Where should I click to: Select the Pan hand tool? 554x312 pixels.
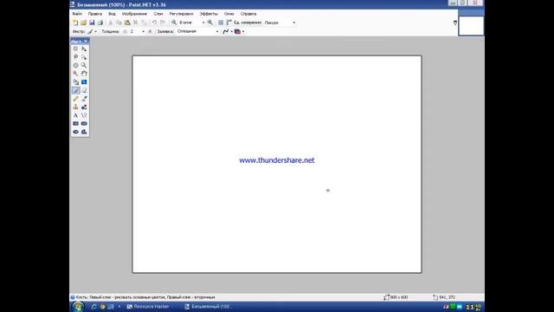click(84, 74)
